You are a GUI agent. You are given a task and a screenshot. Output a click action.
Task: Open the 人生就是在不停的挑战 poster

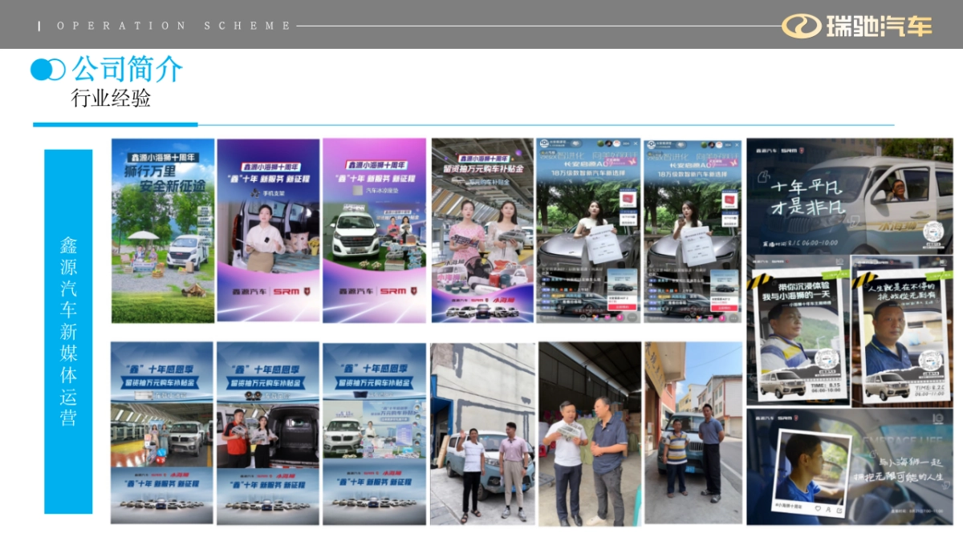[902, 330]
